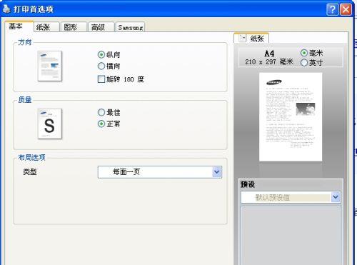The width and height of the screenshot is (357, 265).
Task: Click the quality preview icon with letter S
Action: tap(50, 124)
